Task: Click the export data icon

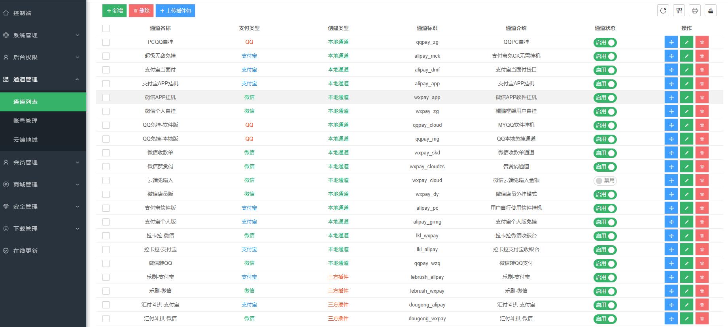Action: pos(711,11)
